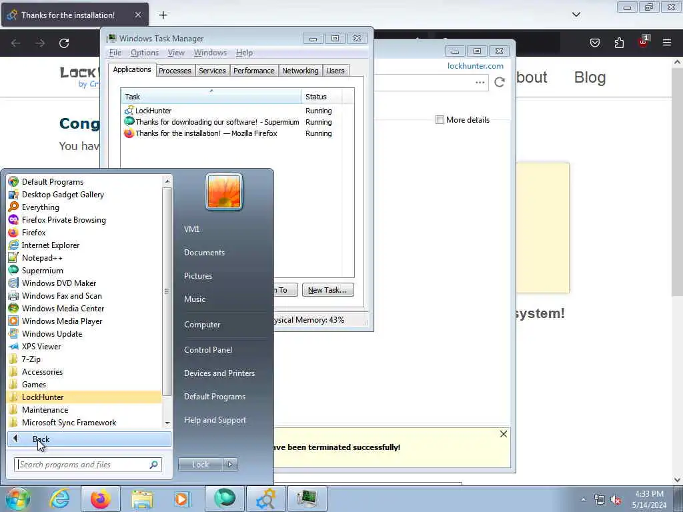Open Blog link on the web page

pos(590,77)
